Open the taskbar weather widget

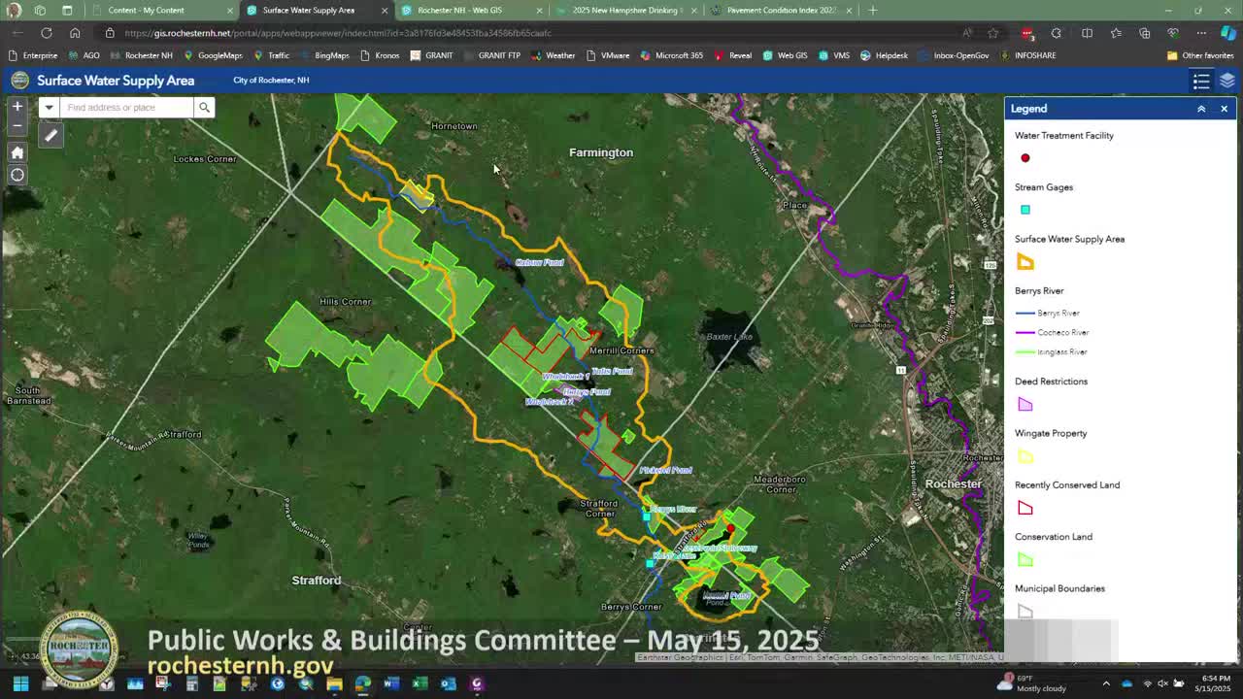click(x=1033, y=683)
